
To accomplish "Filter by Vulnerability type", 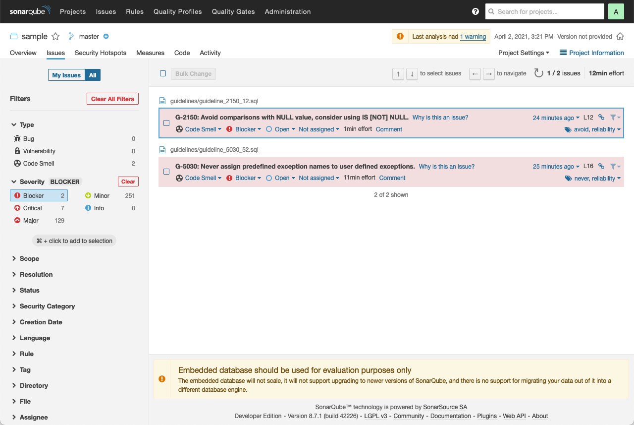I will pyautogui.click(x=74, y=151).
